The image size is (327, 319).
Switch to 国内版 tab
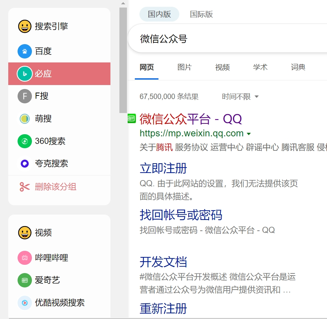(159, 14)
